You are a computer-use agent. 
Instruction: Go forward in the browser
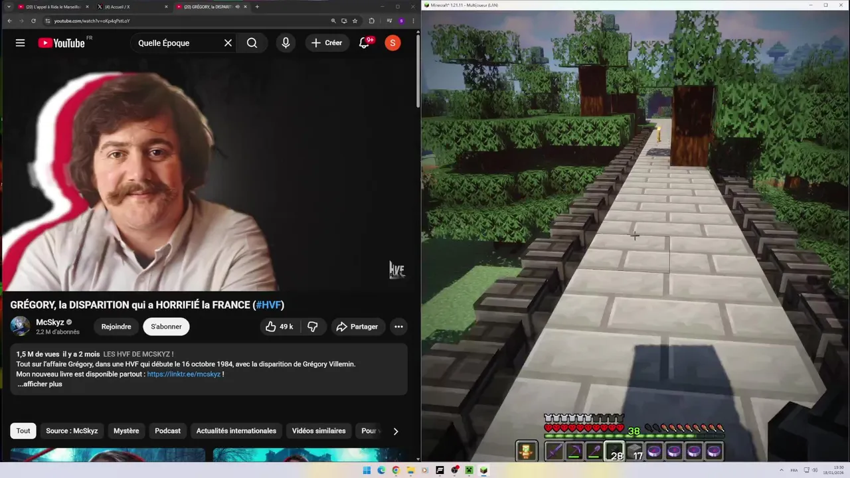click(21, 21)
